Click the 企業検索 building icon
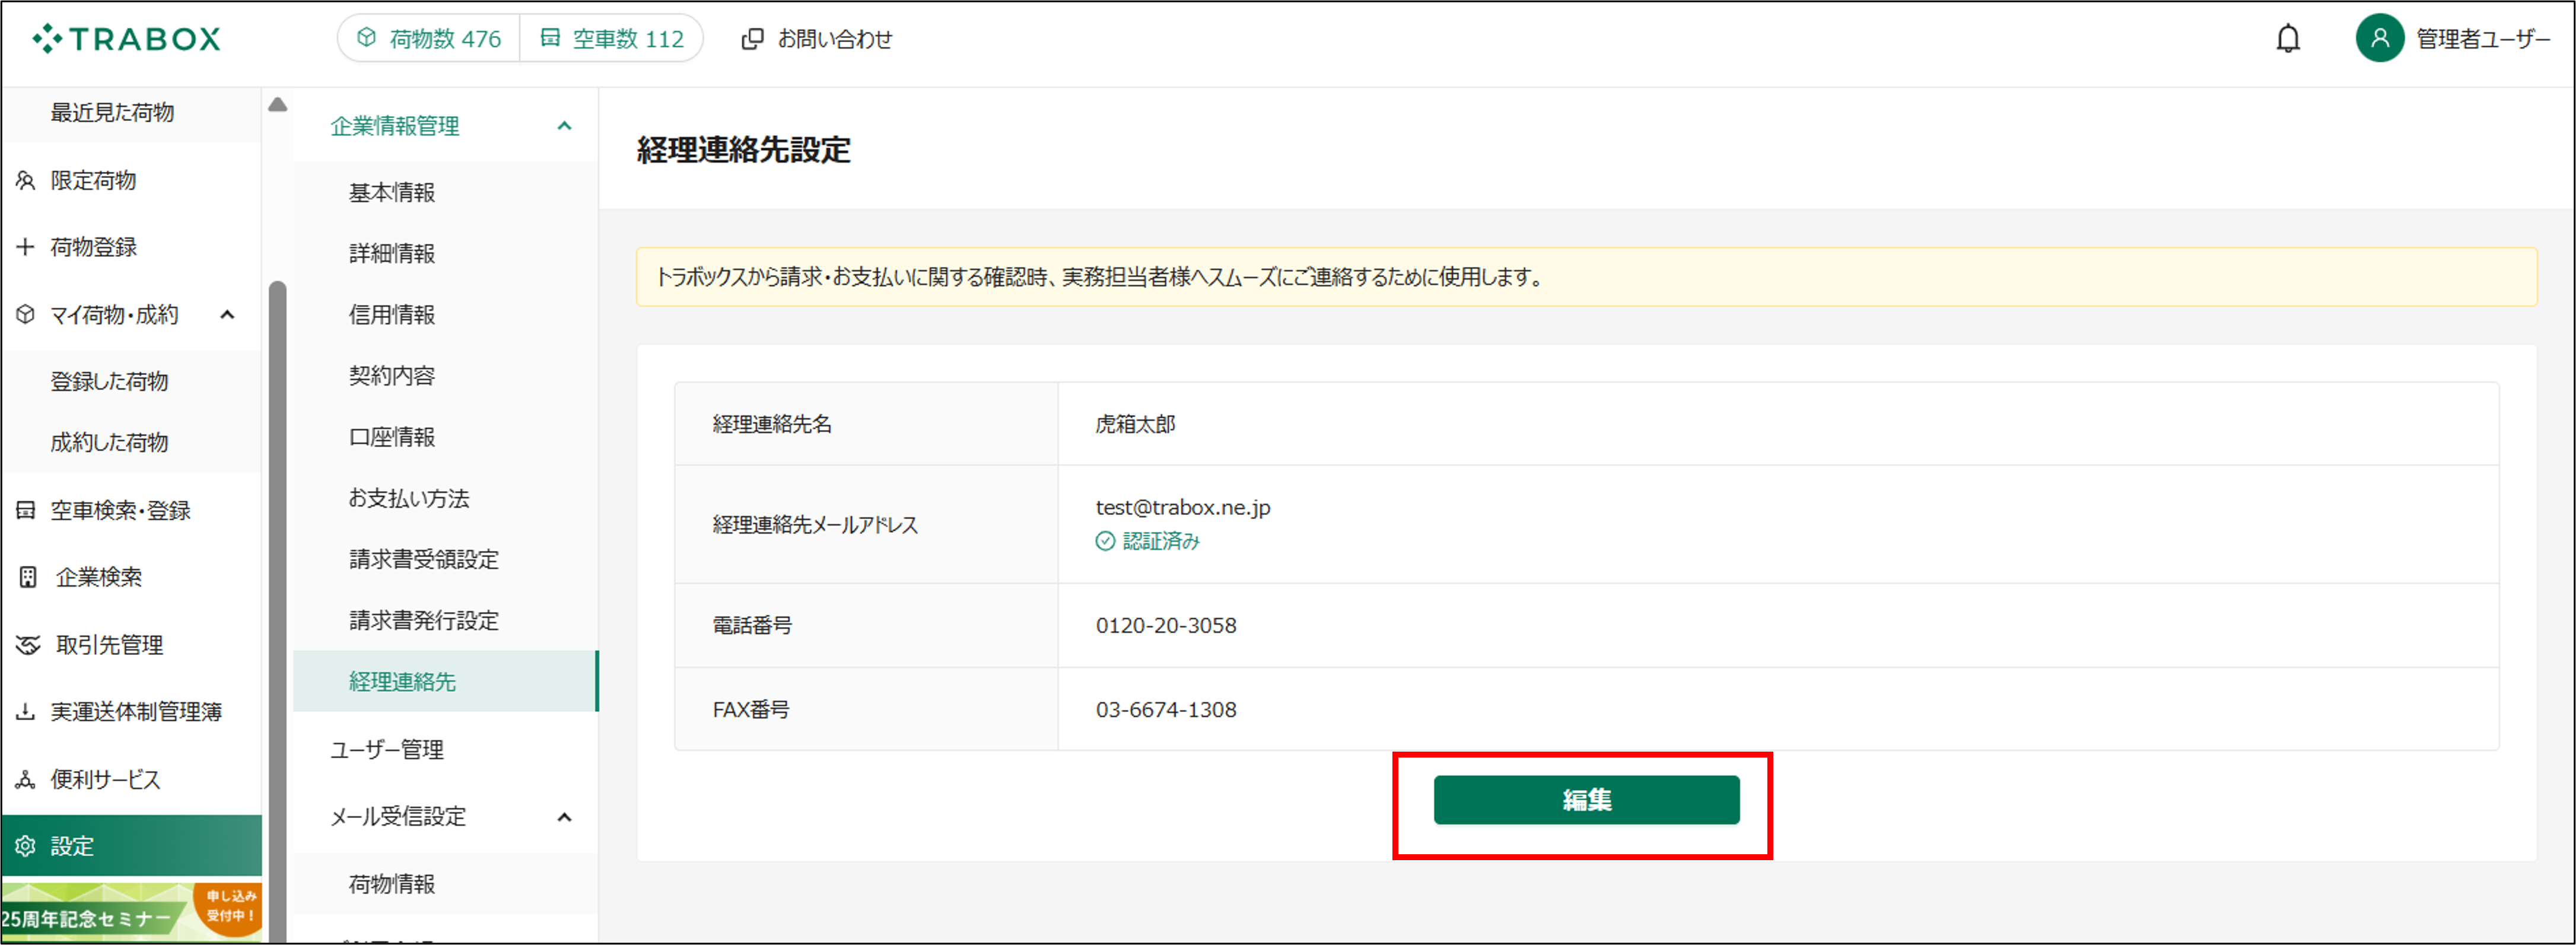Viewport: 2576px width, 945px height. 28,577
